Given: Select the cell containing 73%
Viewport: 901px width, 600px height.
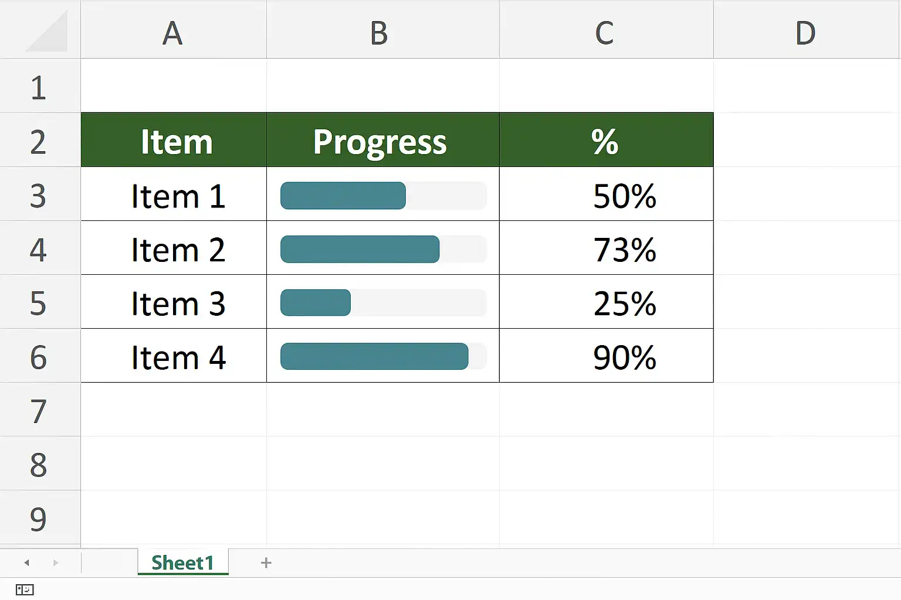Looking at the screenshot, I should [606, 248].
